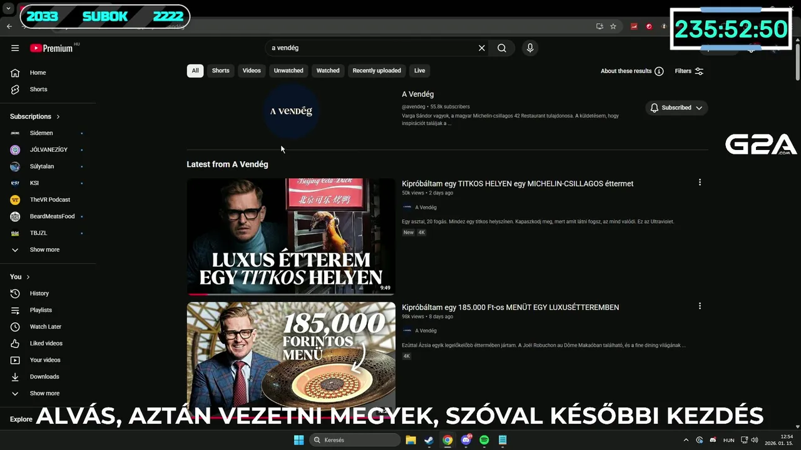The image size is (801, 450).
Task: Open the volume icon in the tray
Action: click(x=755, y=440)
